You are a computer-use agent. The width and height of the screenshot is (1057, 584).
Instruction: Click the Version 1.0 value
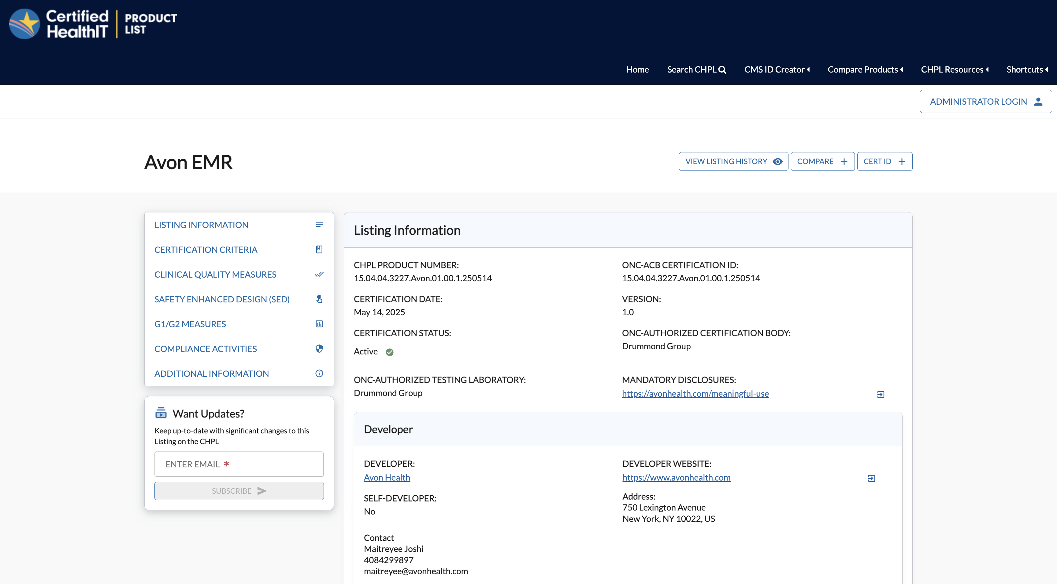pos(628,312)
